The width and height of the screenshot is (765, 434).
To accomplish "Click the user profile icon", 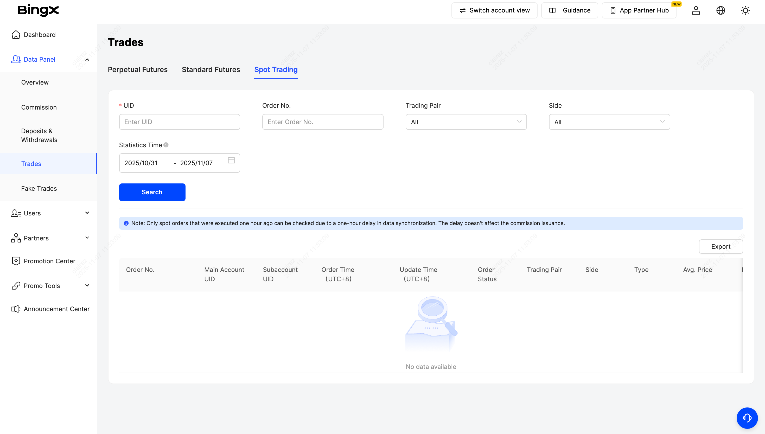I will 696,10.
